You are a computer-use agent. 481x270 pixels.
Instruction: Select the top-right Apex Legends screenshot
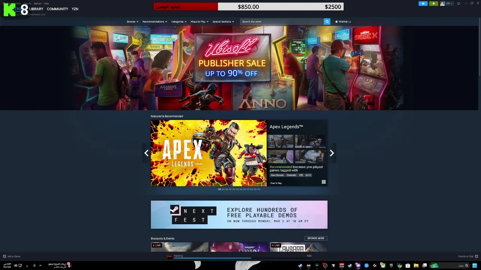click(x=310, y=141)
